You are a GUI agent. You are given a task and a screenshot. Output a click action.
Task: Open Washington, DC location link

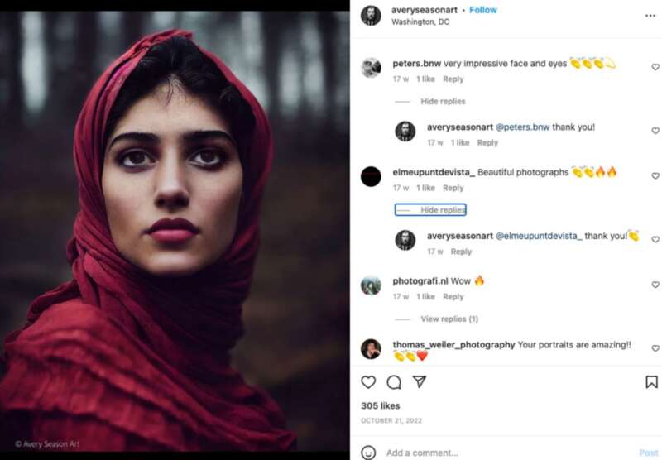420,22
